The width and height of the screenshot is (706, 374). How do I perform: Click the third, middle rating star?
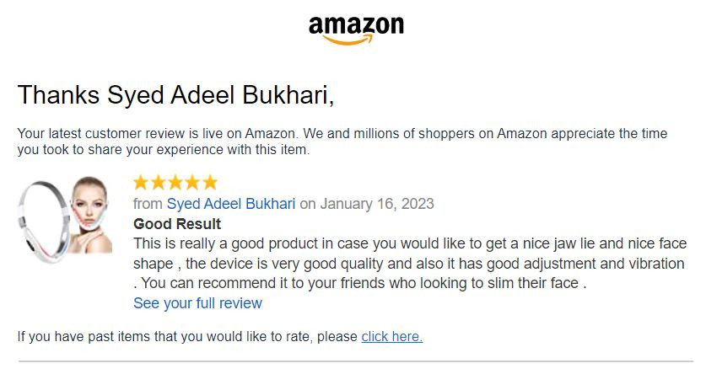175,183
